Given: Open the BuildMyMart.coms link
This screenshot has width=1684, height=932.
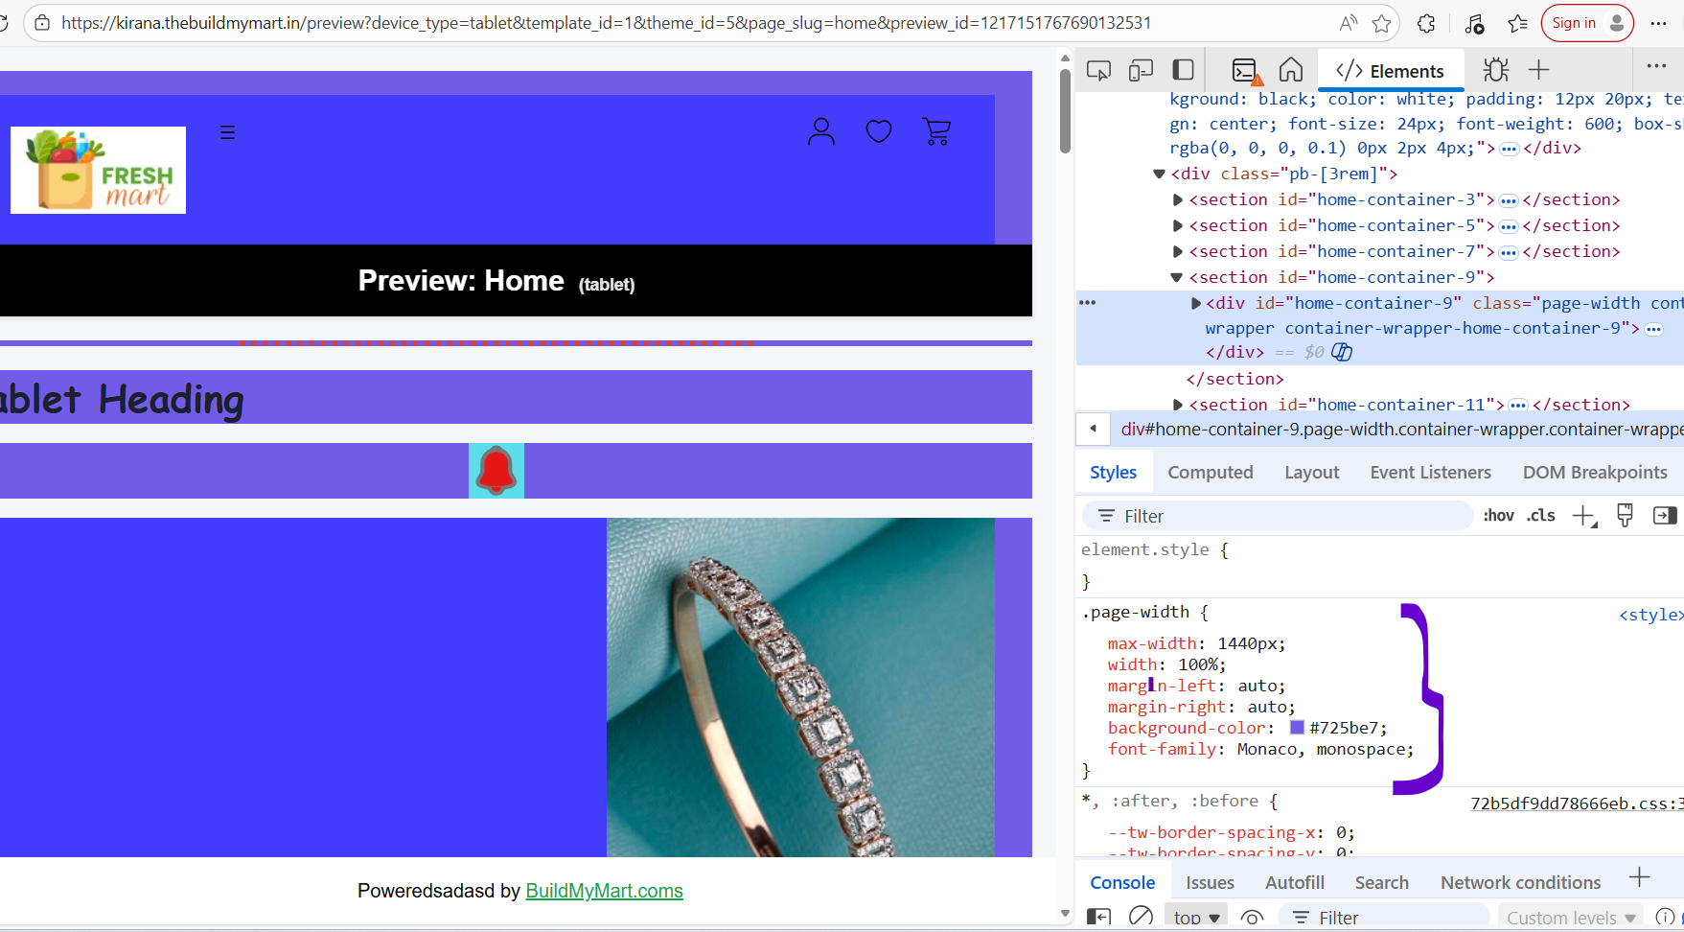Looking at the screenshot, I should (604, 891).
